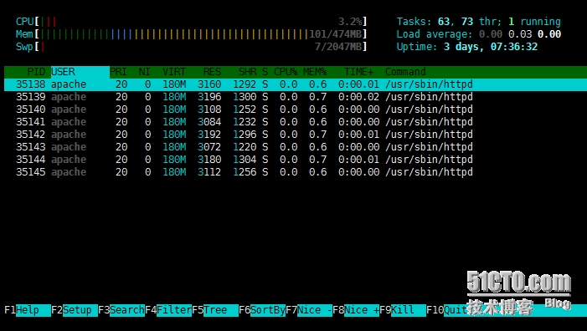The height and width of the screenshot is (331, 587).
Task: Click SHR value 1304
Action: pos(245,160)
